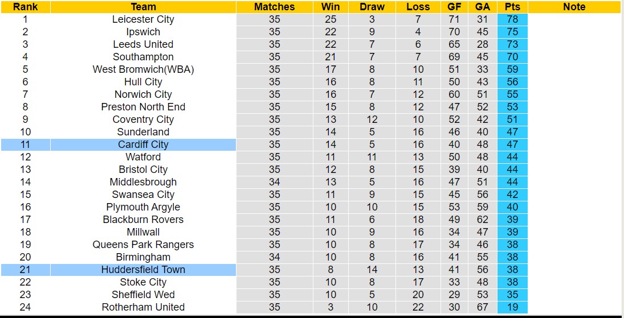The height and width of the screenshot is (318, 624).
Task: Open West Bromwich(WBA) team entry
Action: pyautogui.click(x=143, y=69)
